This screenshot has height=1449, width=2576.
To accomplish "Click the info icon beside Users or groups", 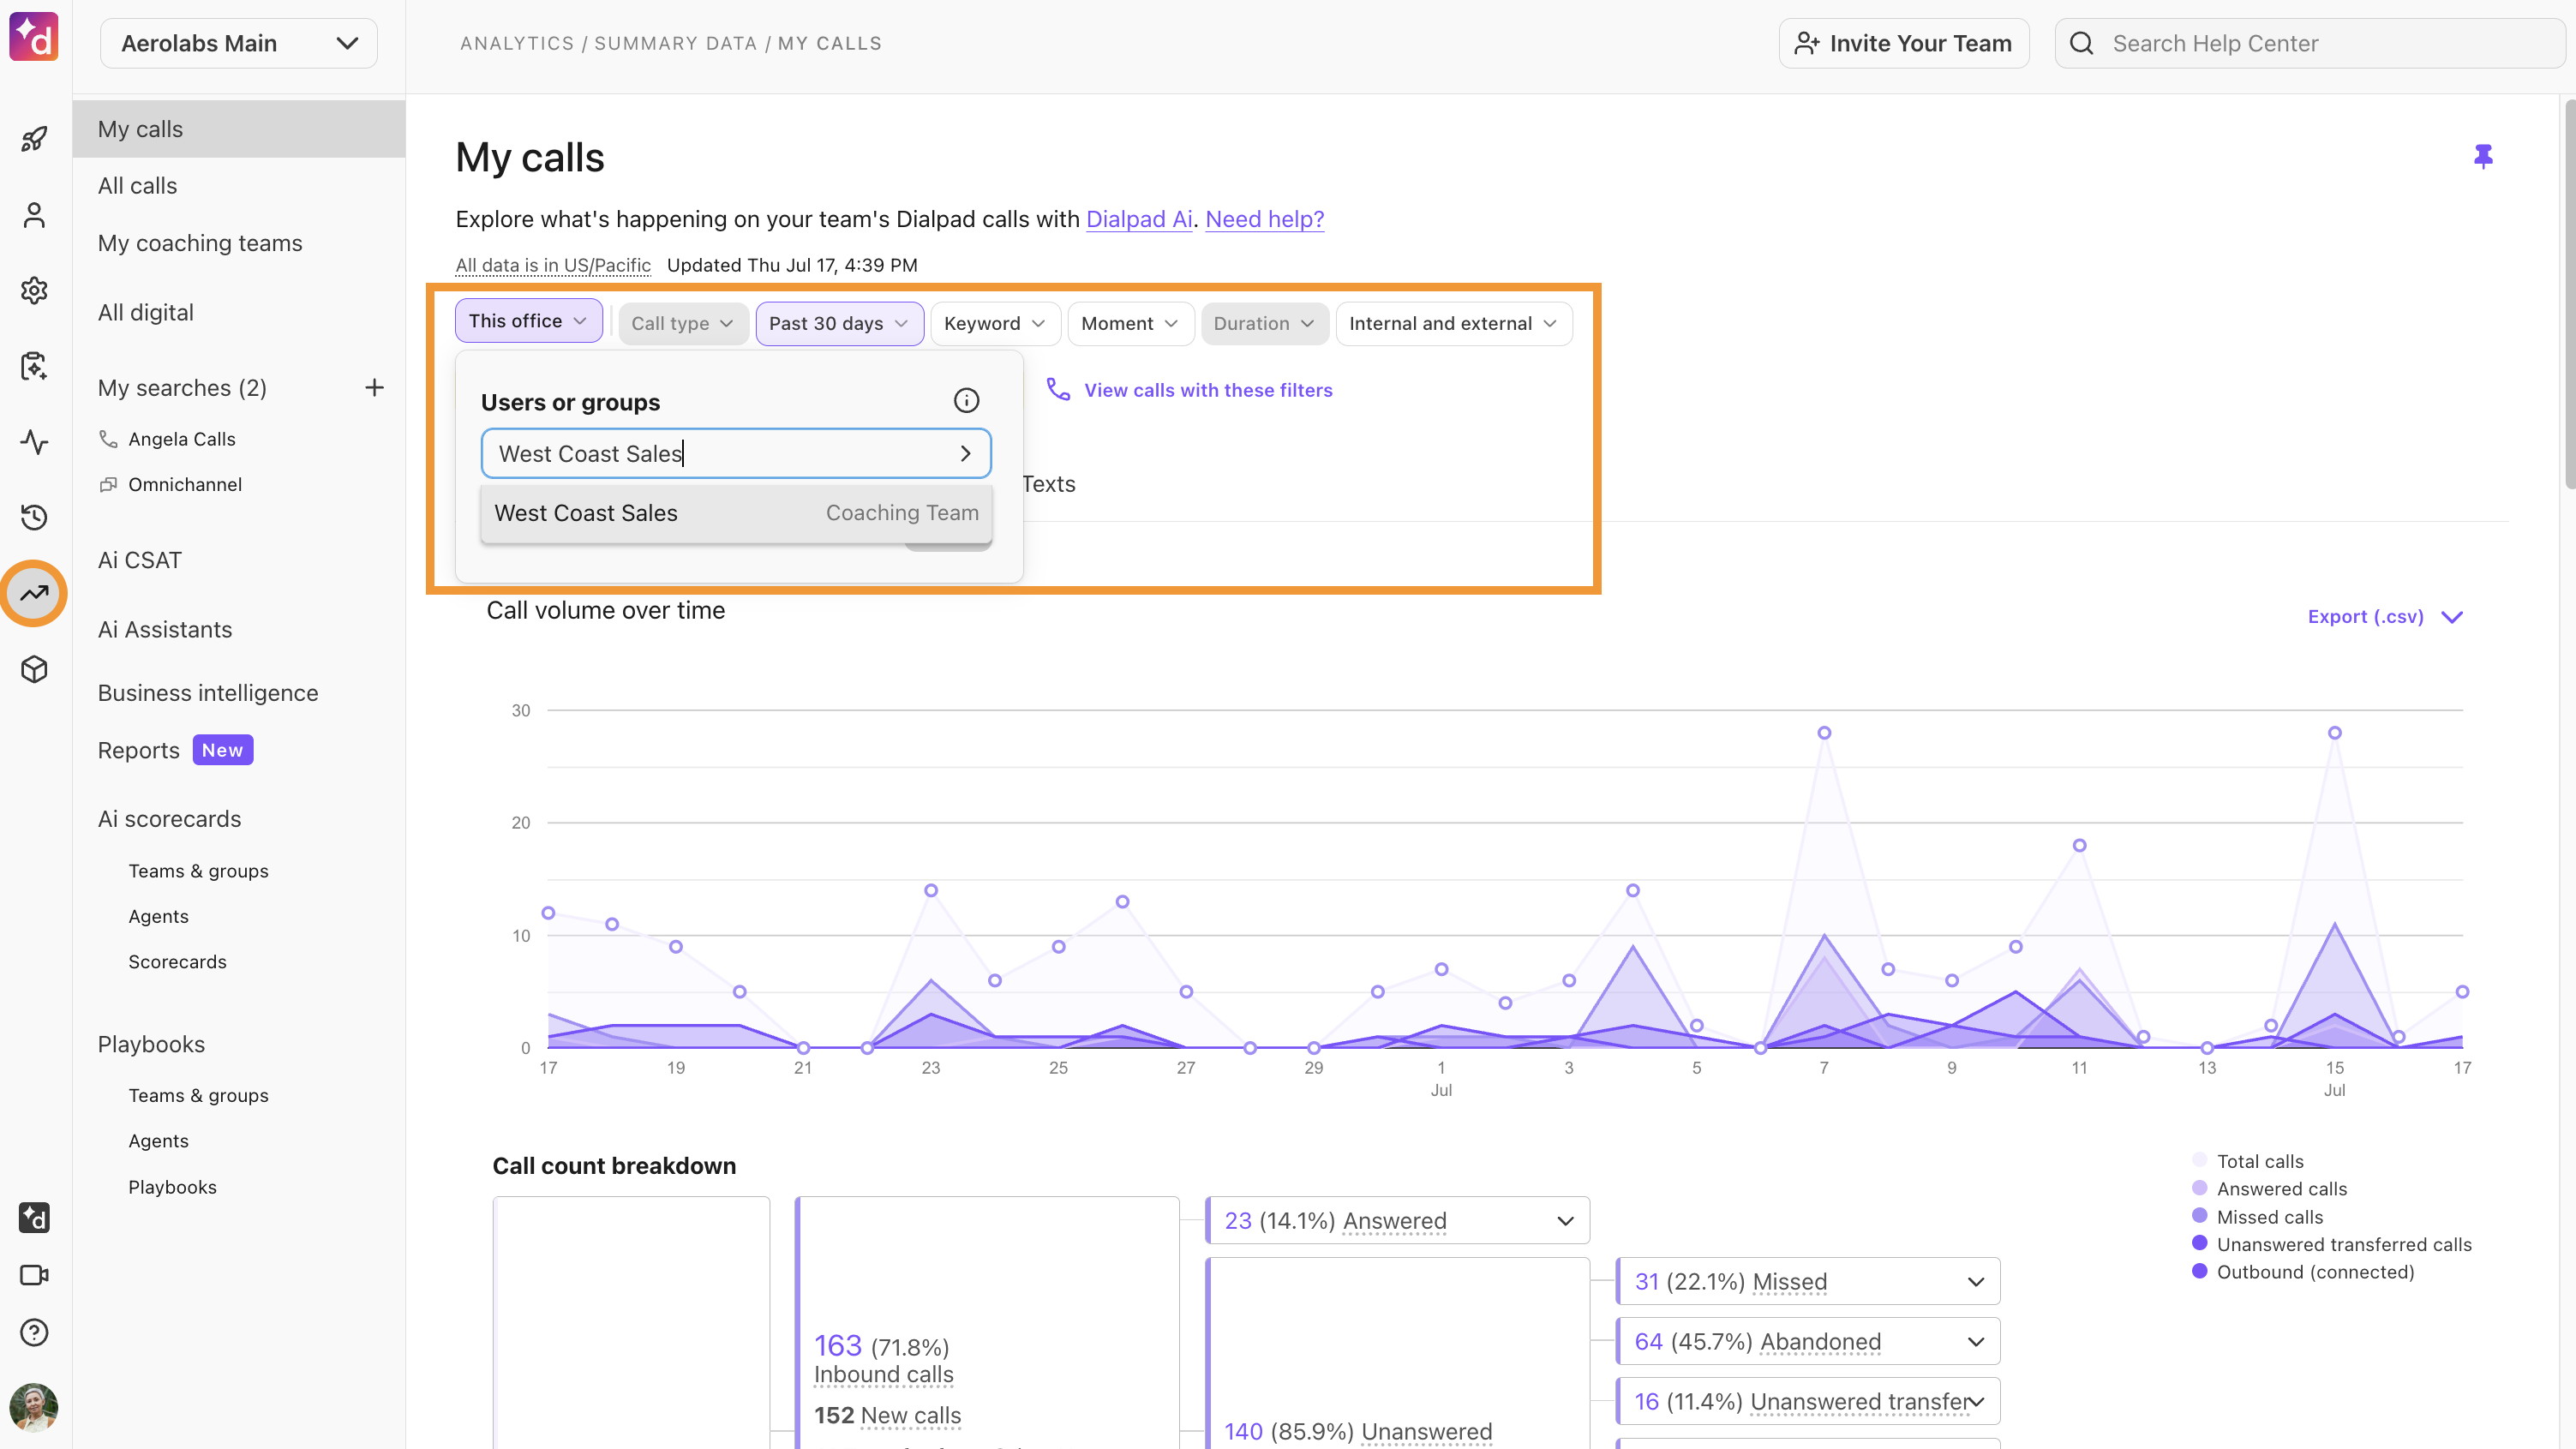I will (x=966, y=401).
